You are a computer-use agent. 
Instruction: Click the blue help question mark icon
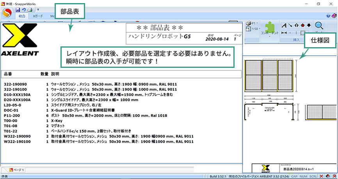pos(329,16)
